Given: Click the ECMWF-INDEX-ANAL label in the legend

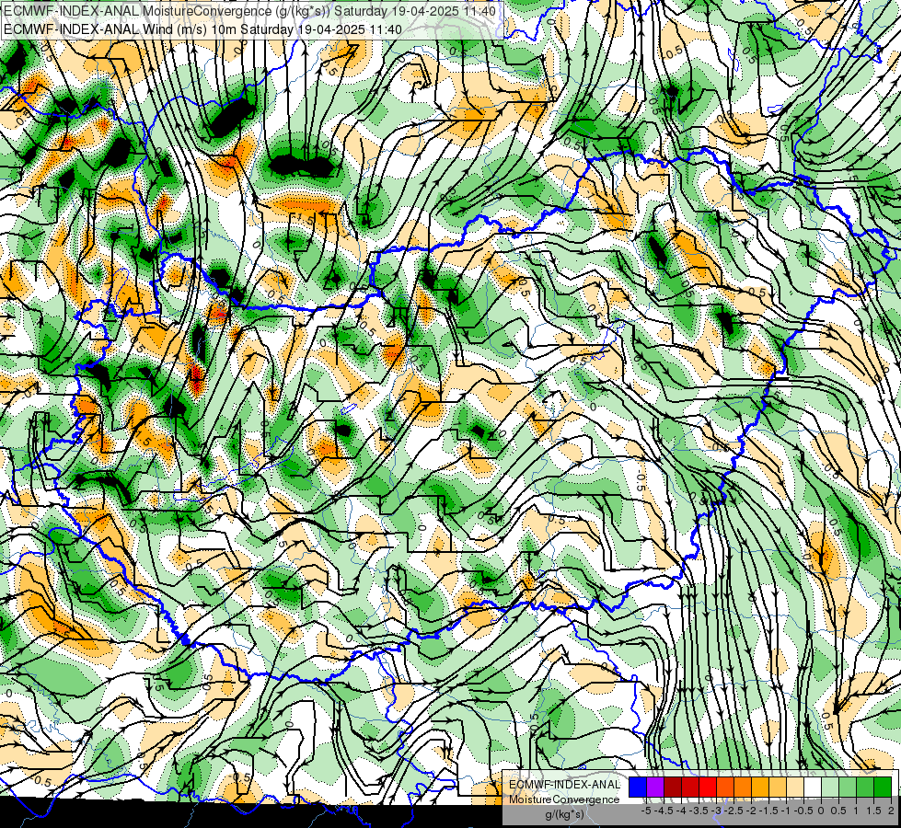Looking at the screenshot, I should tap(564, 785).
